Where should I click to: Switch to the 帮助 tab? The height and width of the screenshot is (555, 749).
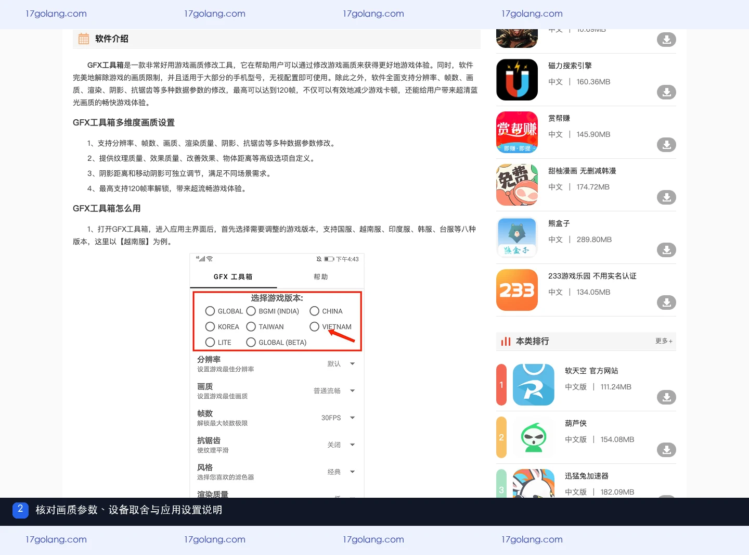point(320,277)
